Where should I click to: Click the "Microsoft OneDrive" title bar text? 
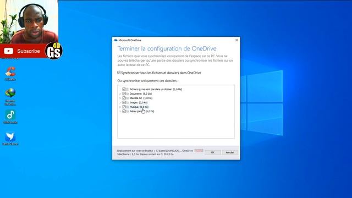[x=130, y=40]
